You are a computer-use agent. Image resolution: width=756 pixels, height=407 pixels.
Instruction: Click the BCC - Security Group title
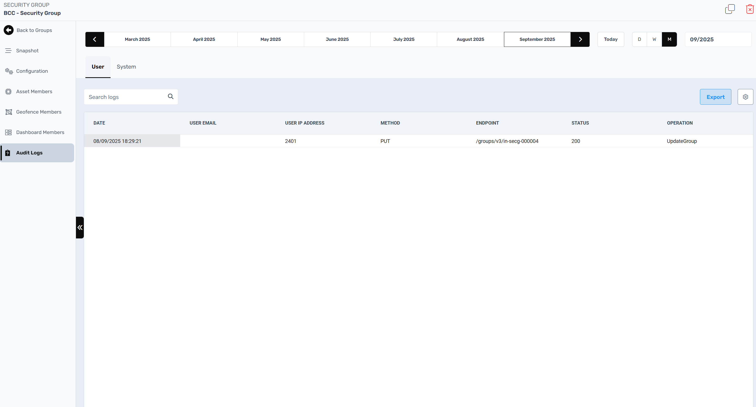click(x=32, y=13)
